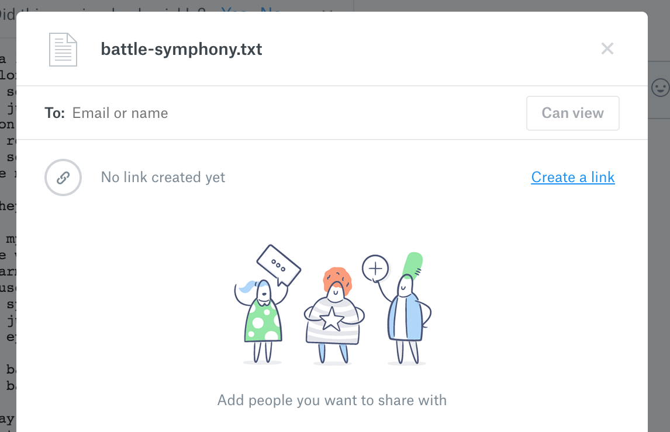
Task: Click the To: label
Action: point(54,113)
